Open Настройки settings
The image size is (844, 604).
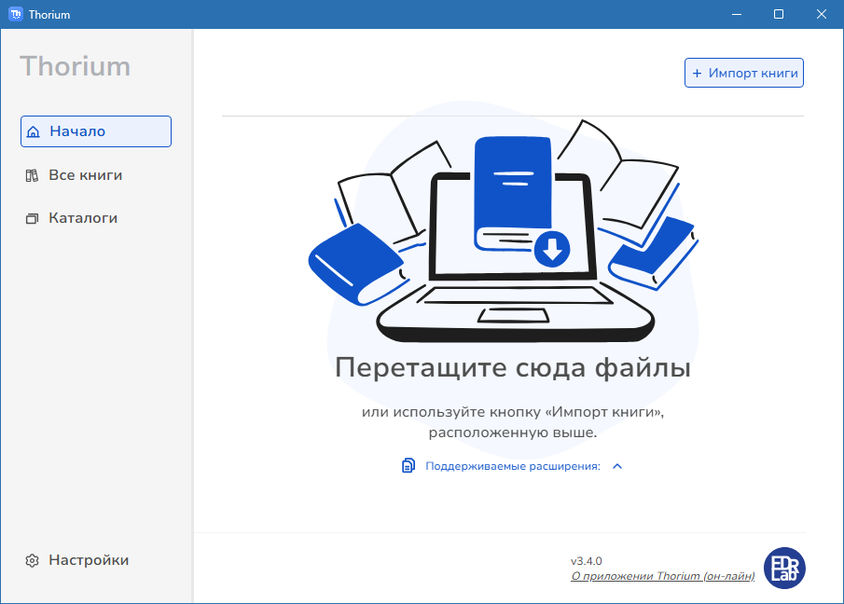tap(77, 560)
